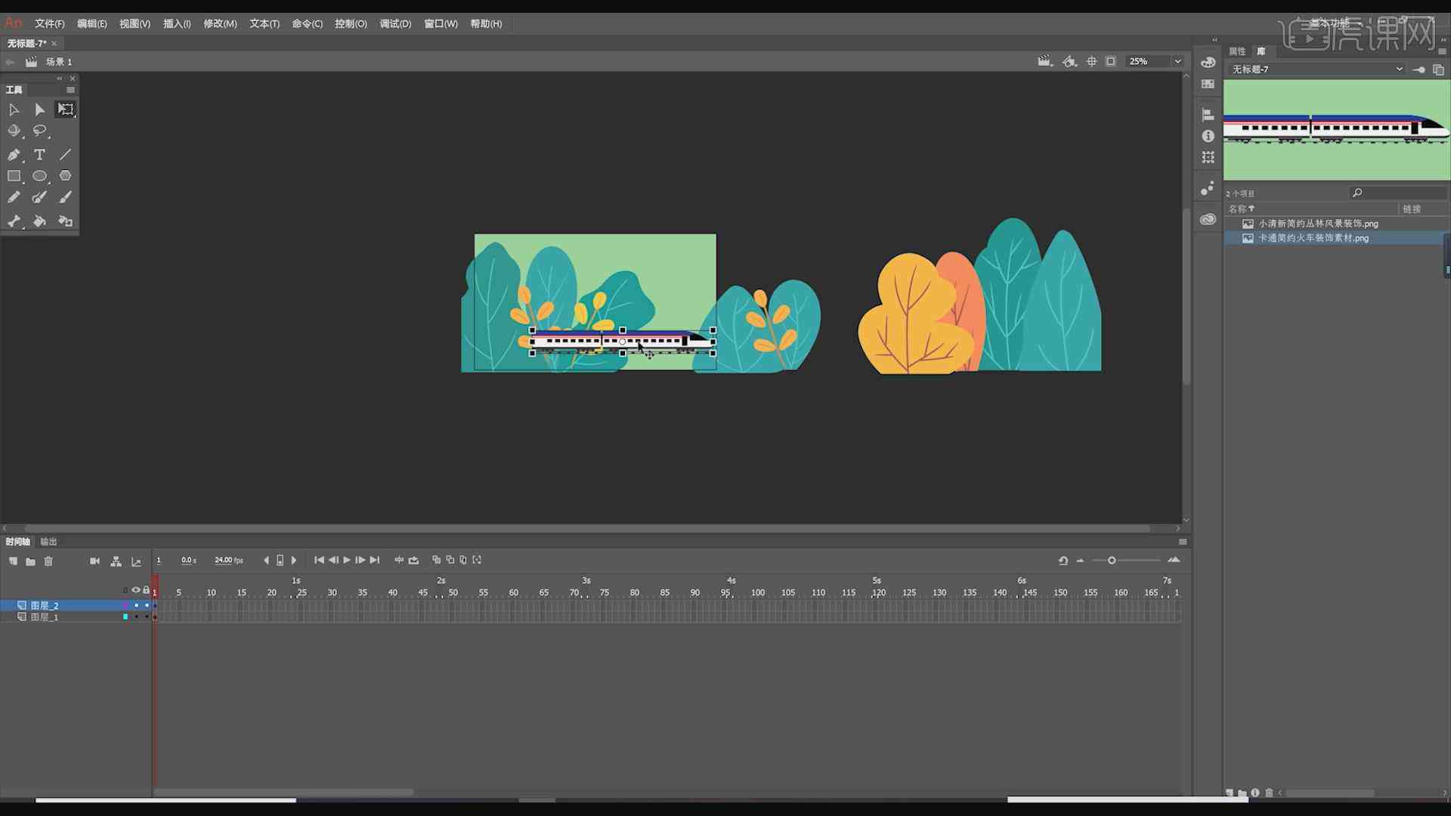Image resolution: width=1451 pixels, height=816 pixels.
Task: Select the Text tool
Action: [x=39, y=155]
